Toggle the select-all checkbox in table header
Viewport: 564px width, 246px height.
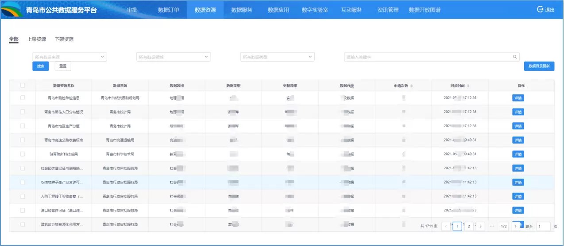(23, 86)
